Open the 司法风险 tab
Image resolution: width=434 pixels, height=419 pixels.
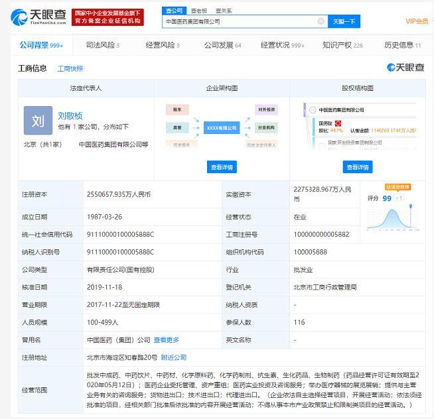tap(103, 45)
